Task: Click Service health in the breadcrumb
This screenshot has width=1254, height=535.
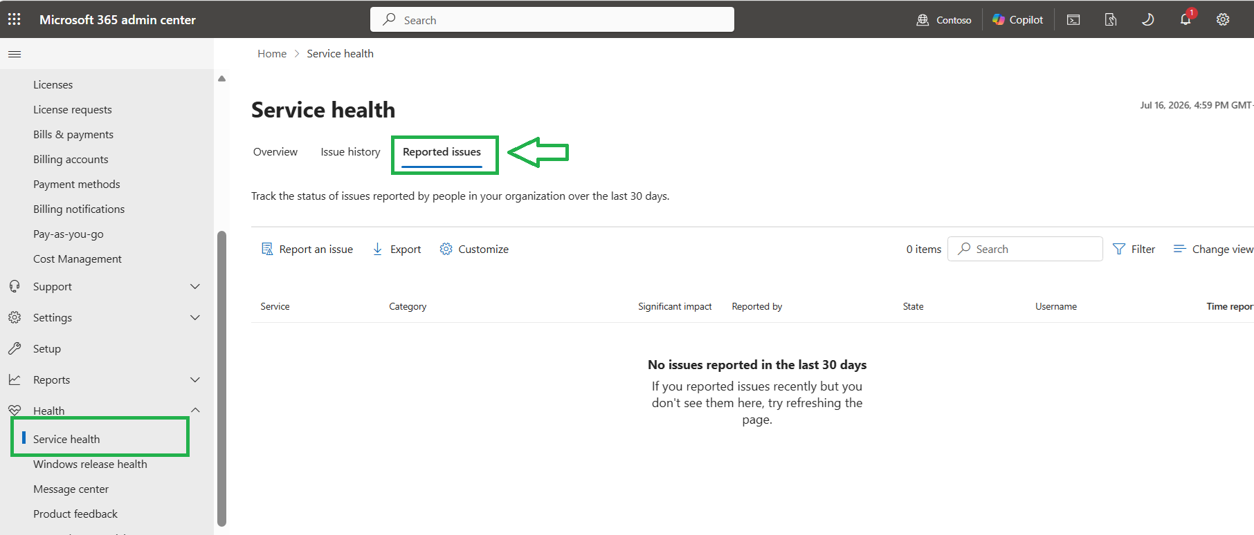Action: coord(340,54)
